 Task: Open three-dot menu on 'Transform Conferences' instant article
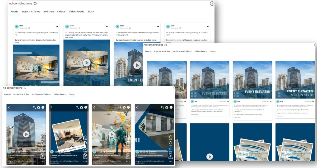270,101
